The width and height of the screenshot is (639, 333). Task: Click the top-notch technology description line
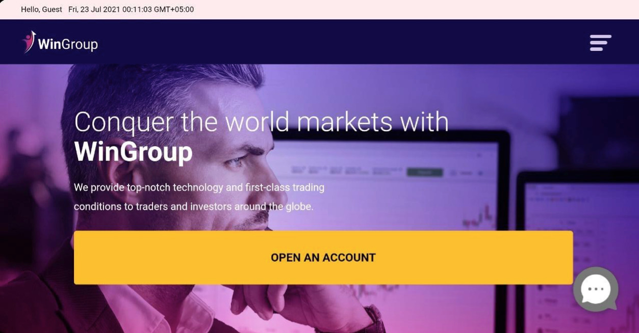tap(199, 187)
